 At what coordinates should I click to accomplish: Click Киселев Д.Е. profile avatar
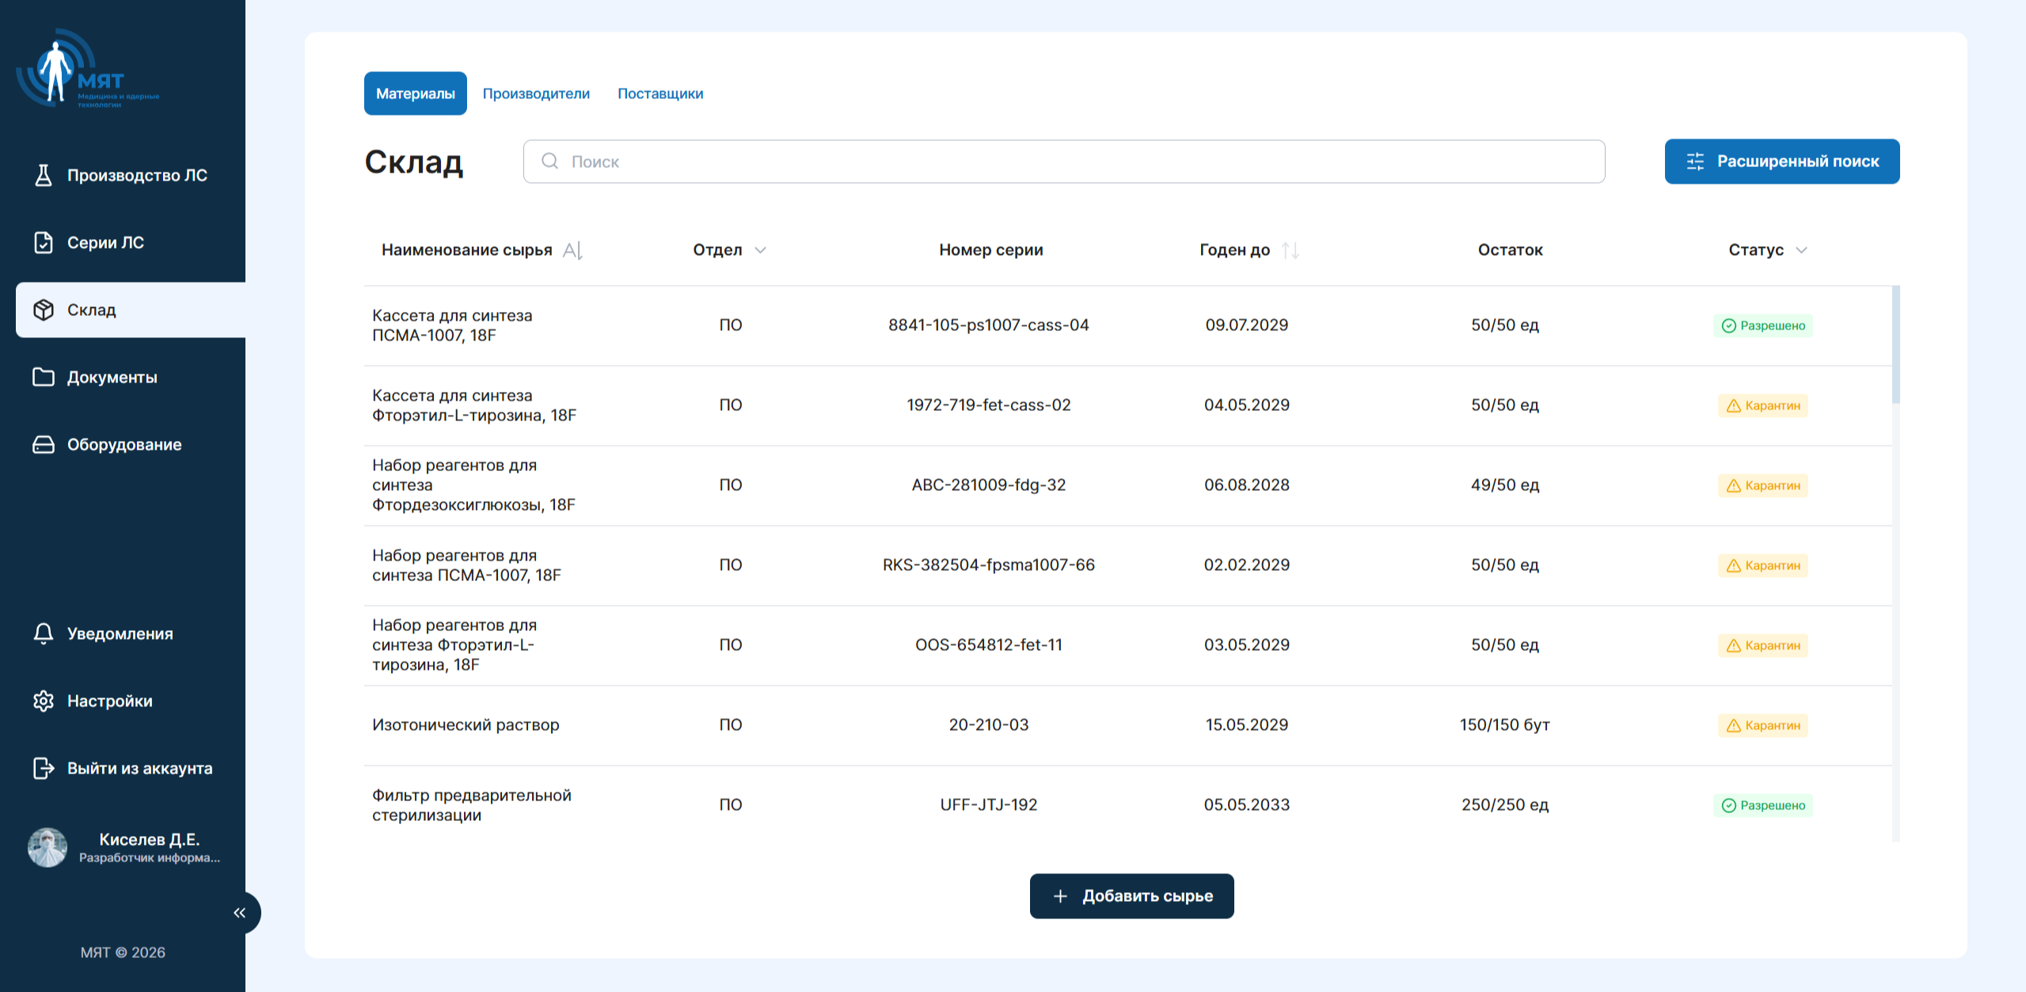coord(48,847)
